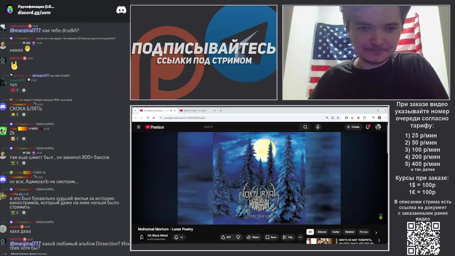Image resolution: width=455 pixels, height=256 pixels.
Task: Open the YouTube guide hamburger menu
Action: (139, 127)
